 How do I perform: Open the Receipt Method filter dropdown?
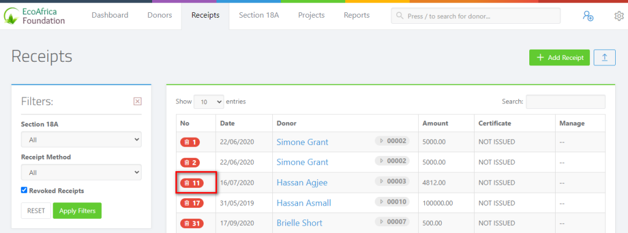81,172
